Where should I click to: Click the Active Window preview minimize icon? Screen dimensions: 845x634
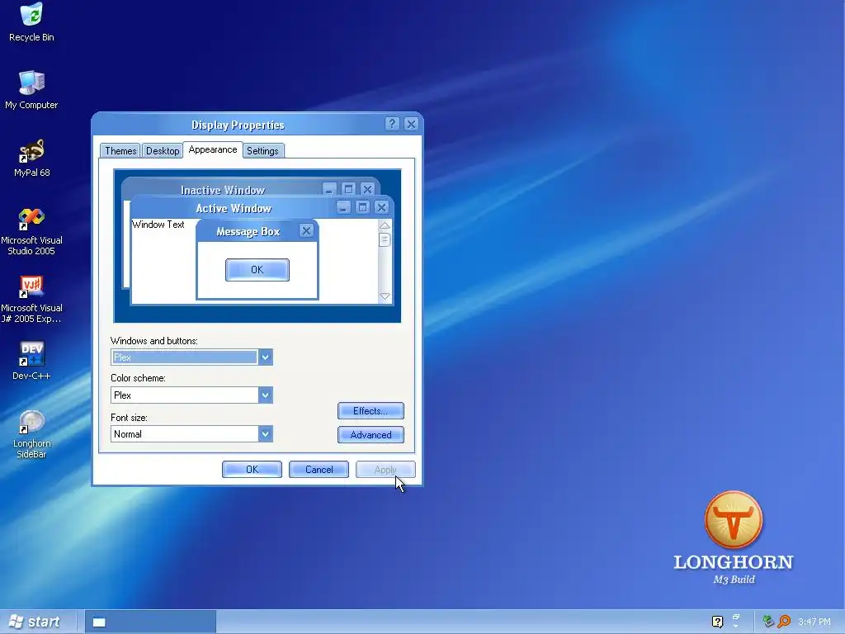click(x=343, y=207)
